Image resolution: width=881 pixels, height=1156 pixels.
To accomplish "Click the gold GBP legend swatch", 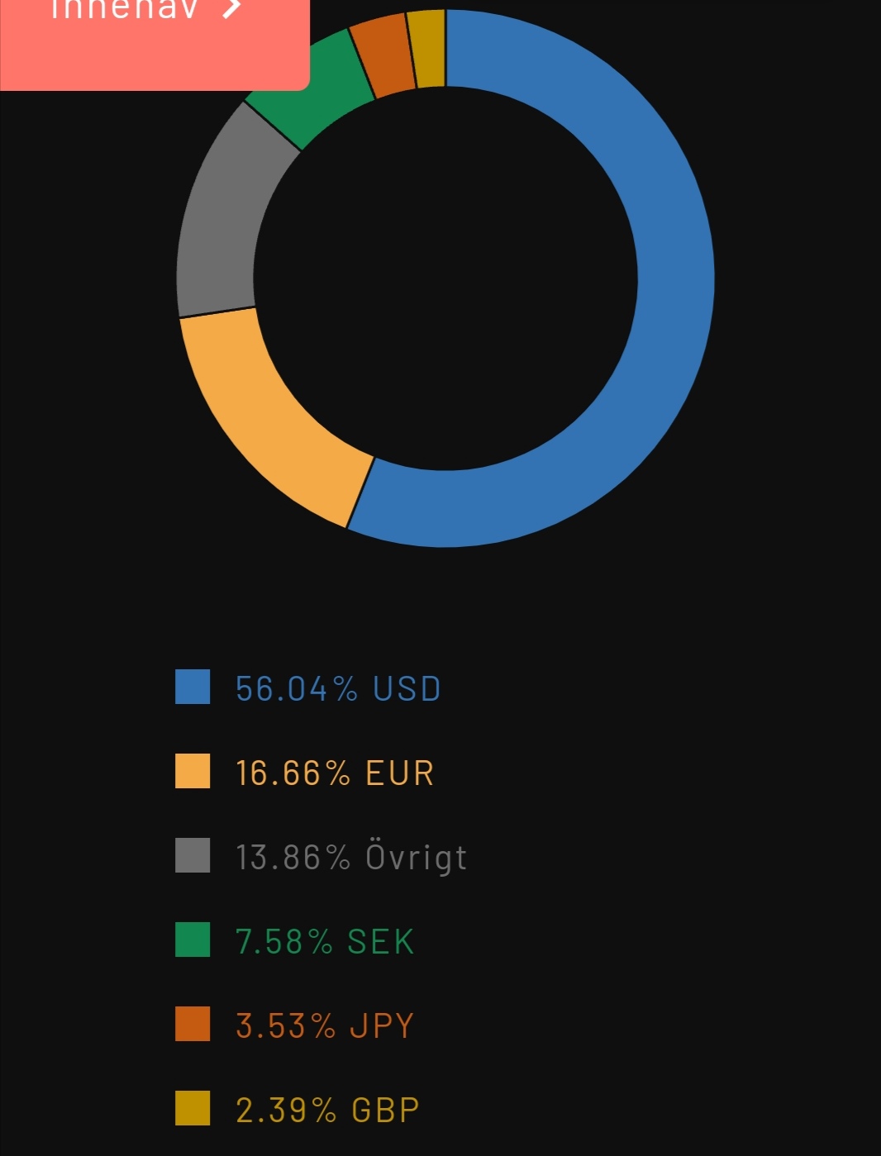I will pyautogui.click(x=193, y=1108).
